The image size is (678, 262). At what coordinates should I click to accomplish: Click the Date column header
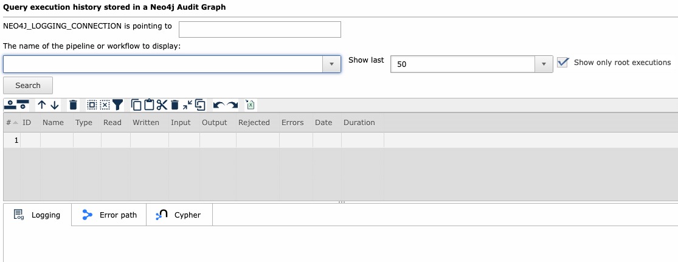(x=327, y=122)
